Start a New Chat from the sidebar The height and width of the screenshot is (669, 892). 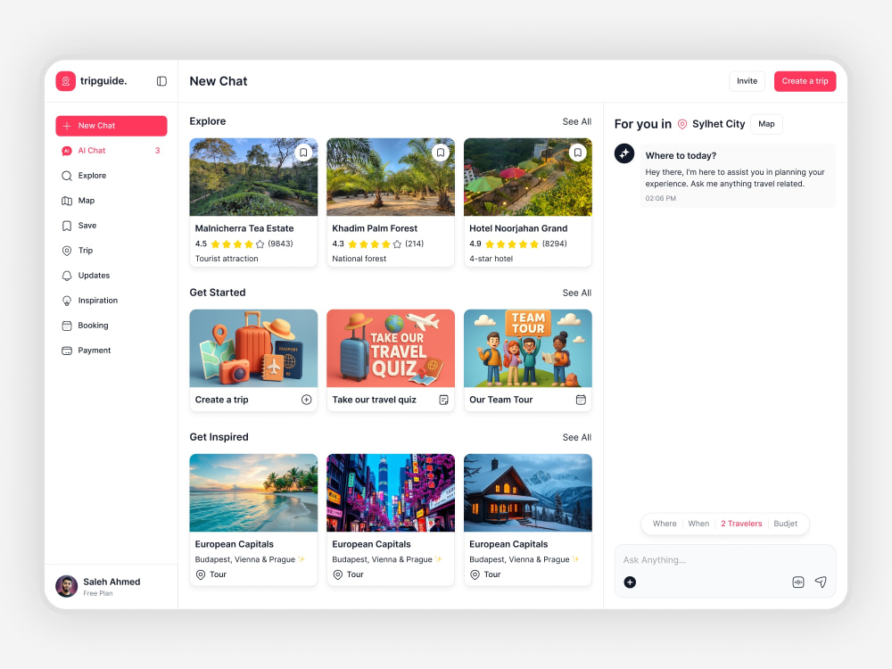click(x=111, y=126)
